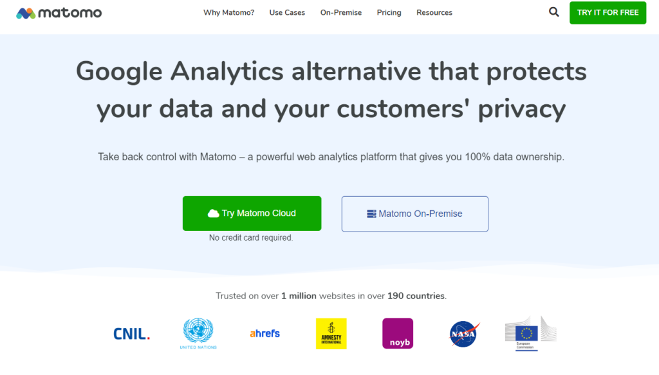Click the CNIL logo
This screenshot has width=659, height=375.
(131, 334)
